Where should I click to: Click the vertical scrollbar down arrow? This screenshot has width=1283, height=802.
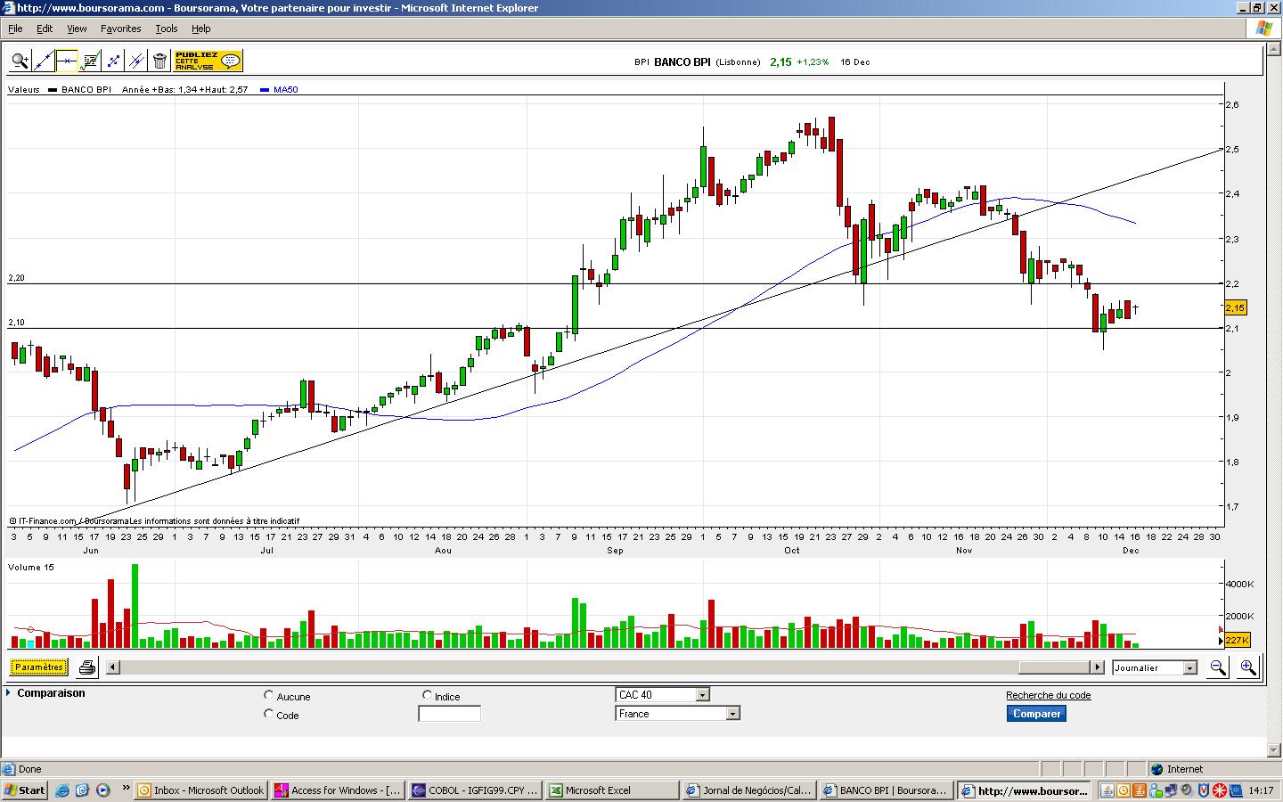[1273, 750]
